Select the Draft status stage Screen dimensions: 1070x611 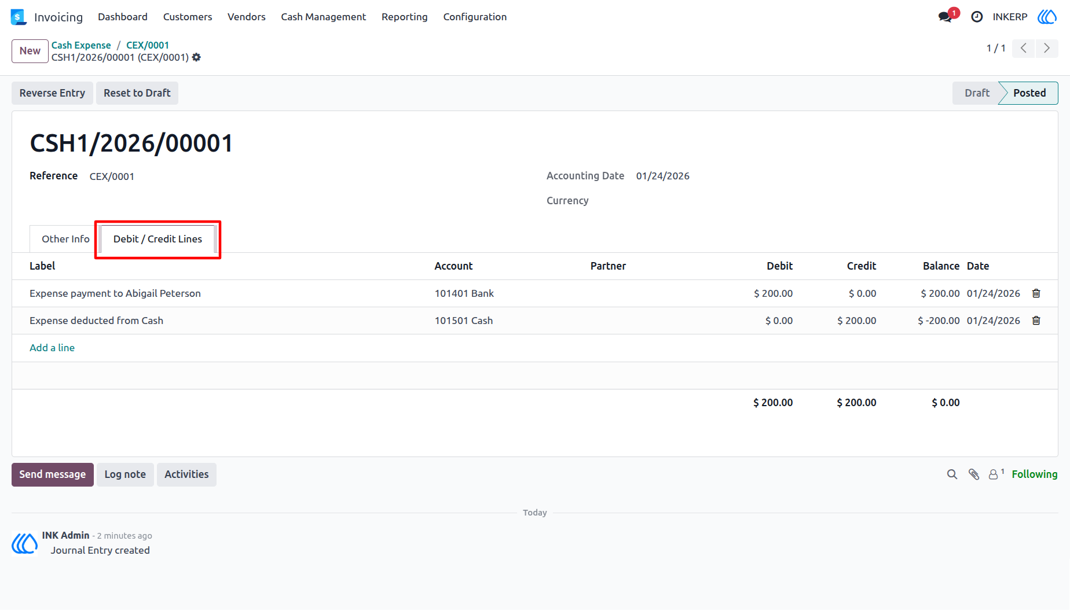977,93
